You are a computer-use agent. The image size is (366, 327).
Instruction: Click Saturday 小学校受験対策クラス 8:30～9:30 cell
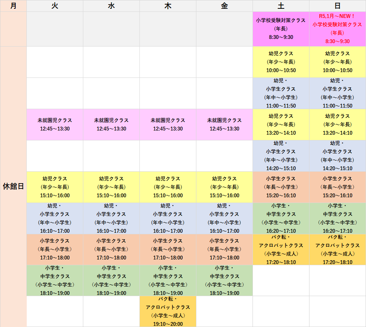(x=281, y=29)
